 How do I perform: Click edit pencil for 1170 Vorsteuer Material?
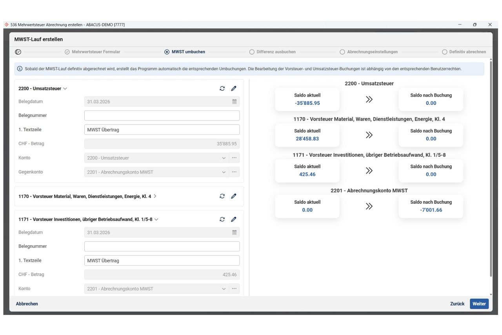click(x=234, y=196)
